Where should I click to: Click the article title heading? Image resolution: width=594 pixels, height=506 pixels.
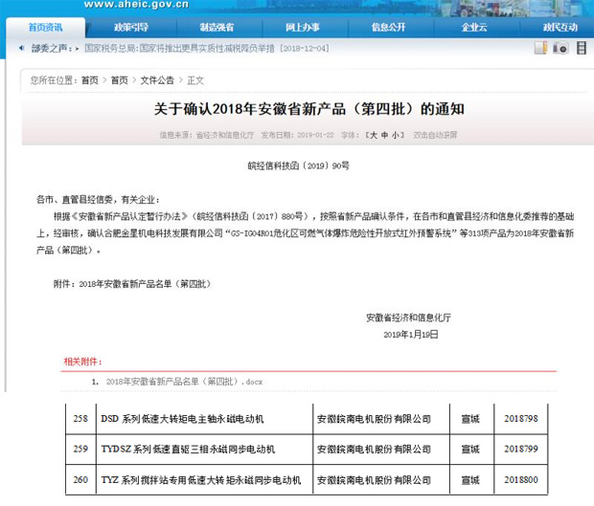click(x=297, y=108)
